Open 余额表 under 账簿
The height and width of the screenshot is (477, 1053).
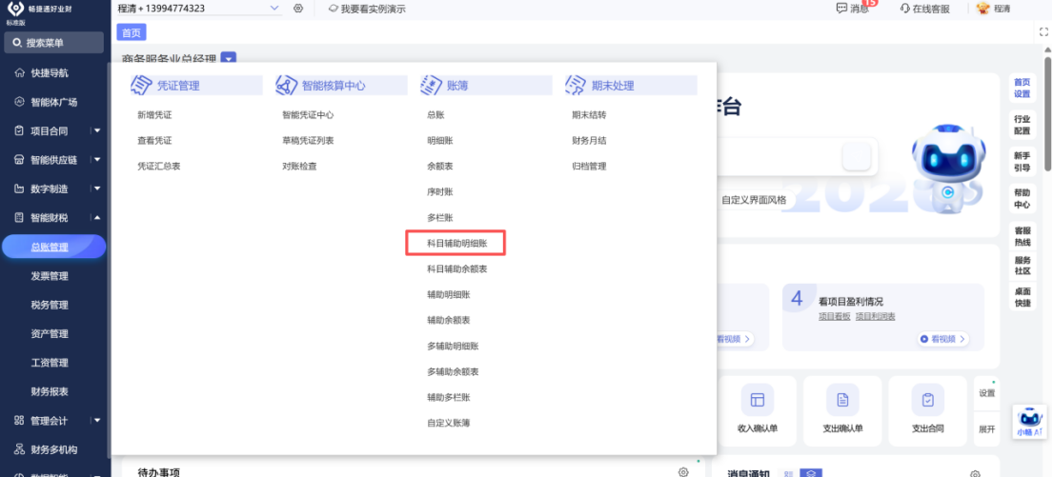[440, 167]
